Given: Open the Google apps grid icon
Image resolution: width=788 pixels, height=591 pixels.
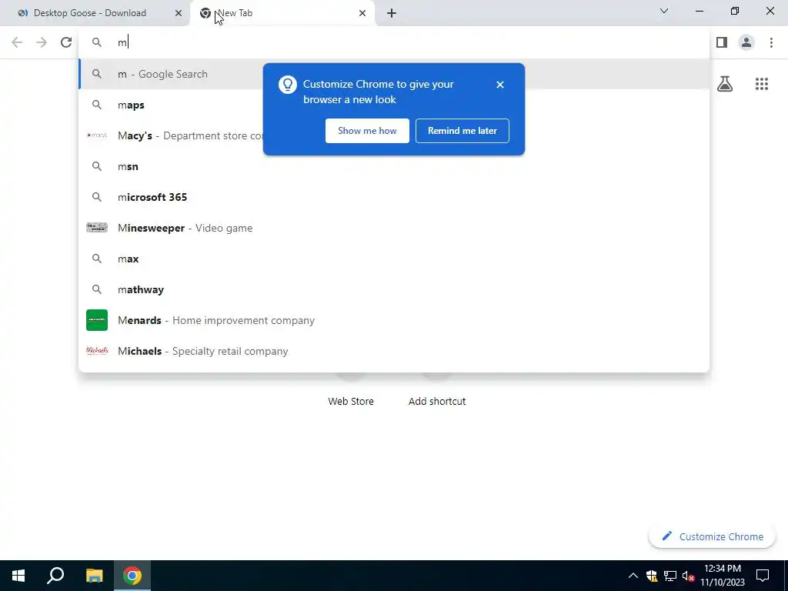Looking at the screenshot, I should [x=762, y=84].
